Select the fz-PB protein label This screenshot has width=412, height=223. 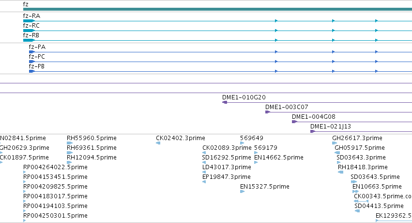coord(36,66)
